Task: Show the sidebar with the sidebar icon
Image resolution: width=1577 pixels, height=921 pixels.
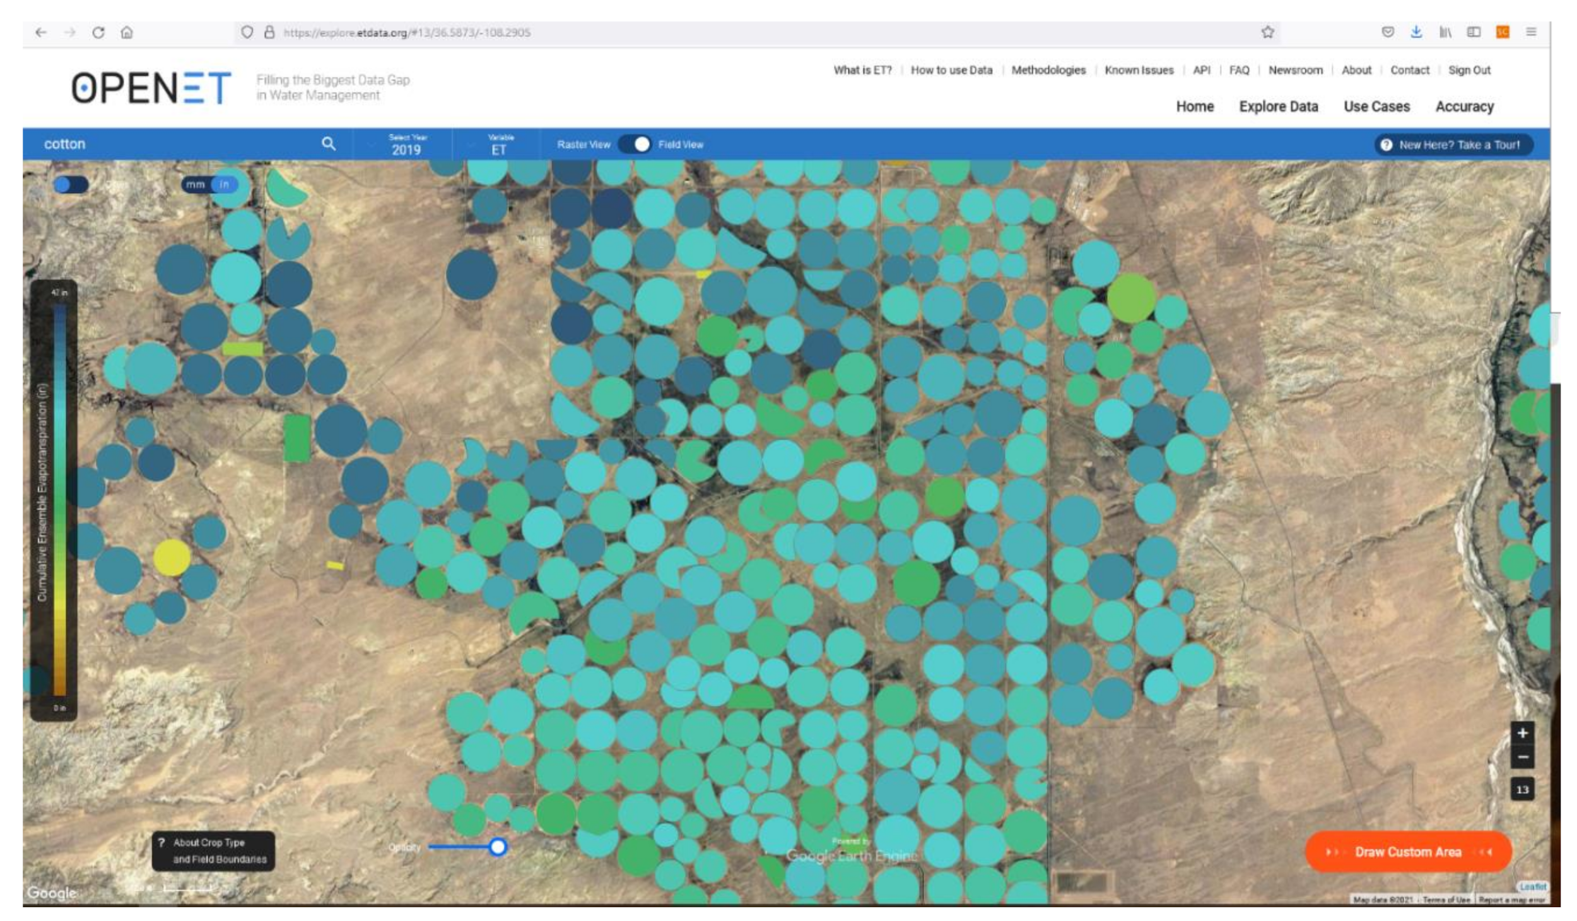Action: point(1474,32)
